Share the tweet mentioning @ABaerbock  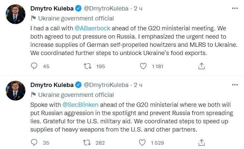(201, 66)
